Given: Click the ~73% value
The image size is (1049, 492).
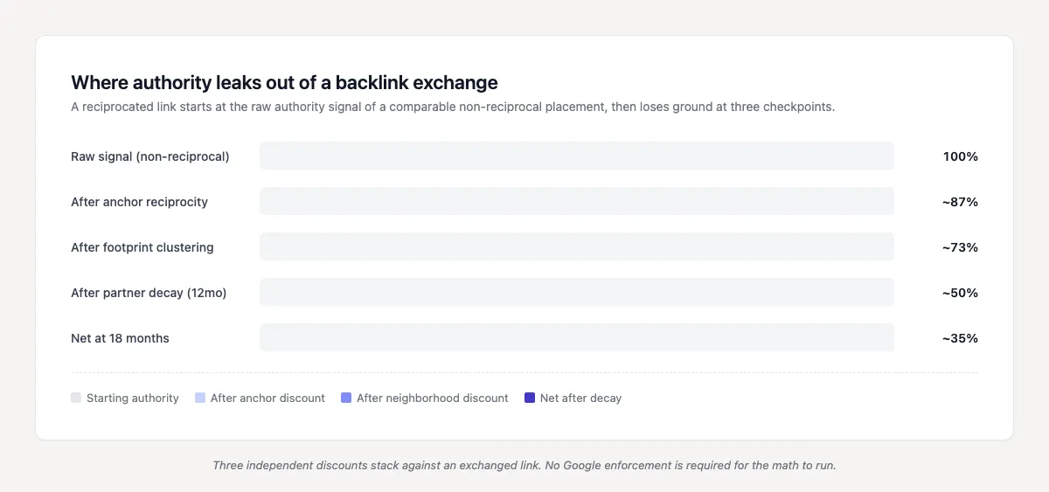Looking at the screenshot, I should (x=960, y=247).
